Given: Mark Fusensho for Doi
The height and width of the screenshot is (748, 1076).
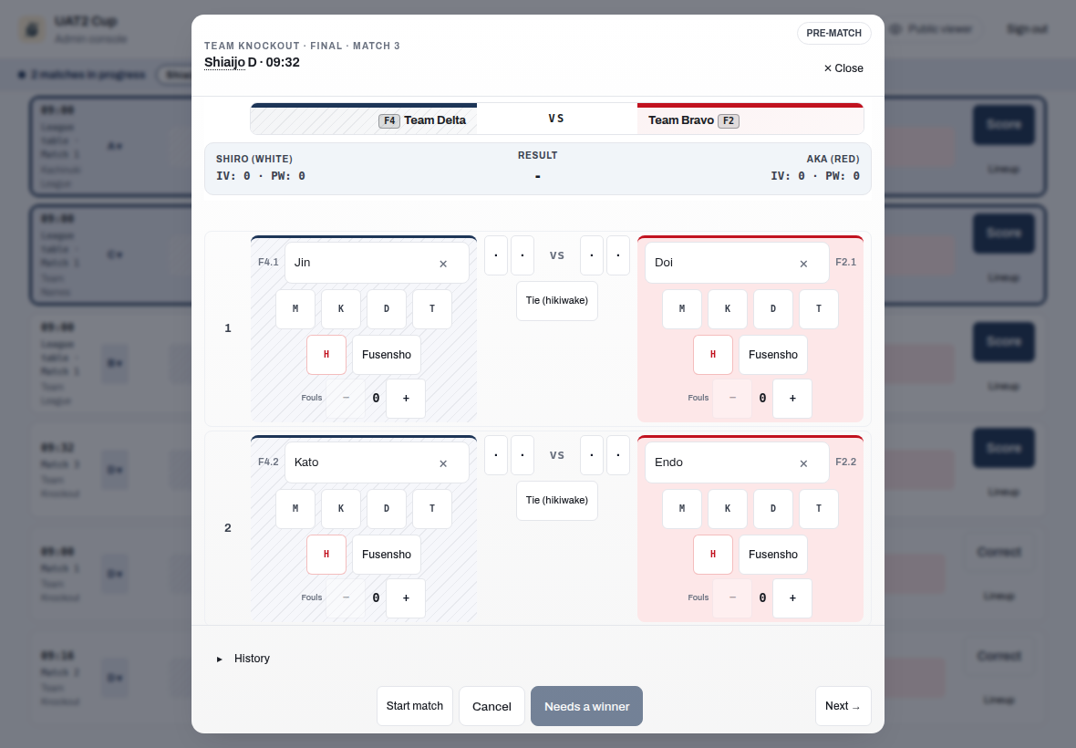Looking at the screenshot, I should pyautogui.click(x=773, y=355).
